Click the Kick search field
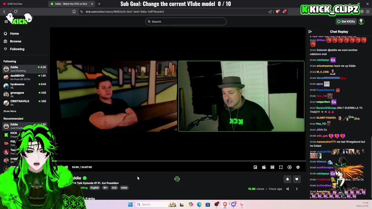372x209 pixels. [x=186, y=21]
